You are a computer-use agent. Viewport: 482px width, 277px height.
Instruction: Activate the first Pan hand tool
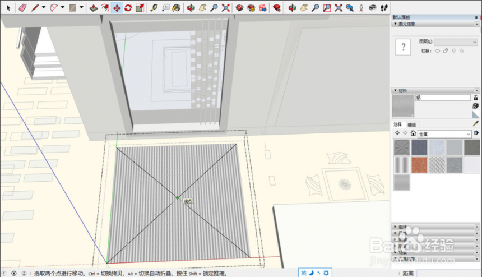click(202, 8)
